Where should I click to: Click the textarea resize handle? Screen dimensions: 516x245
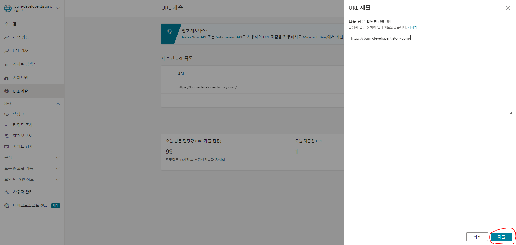pyautogui.click(x=510, y=113)
